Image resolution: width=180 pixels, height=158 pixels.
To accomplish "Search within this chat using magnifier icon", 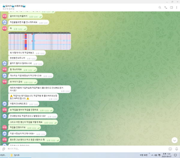I will point(160,8).
